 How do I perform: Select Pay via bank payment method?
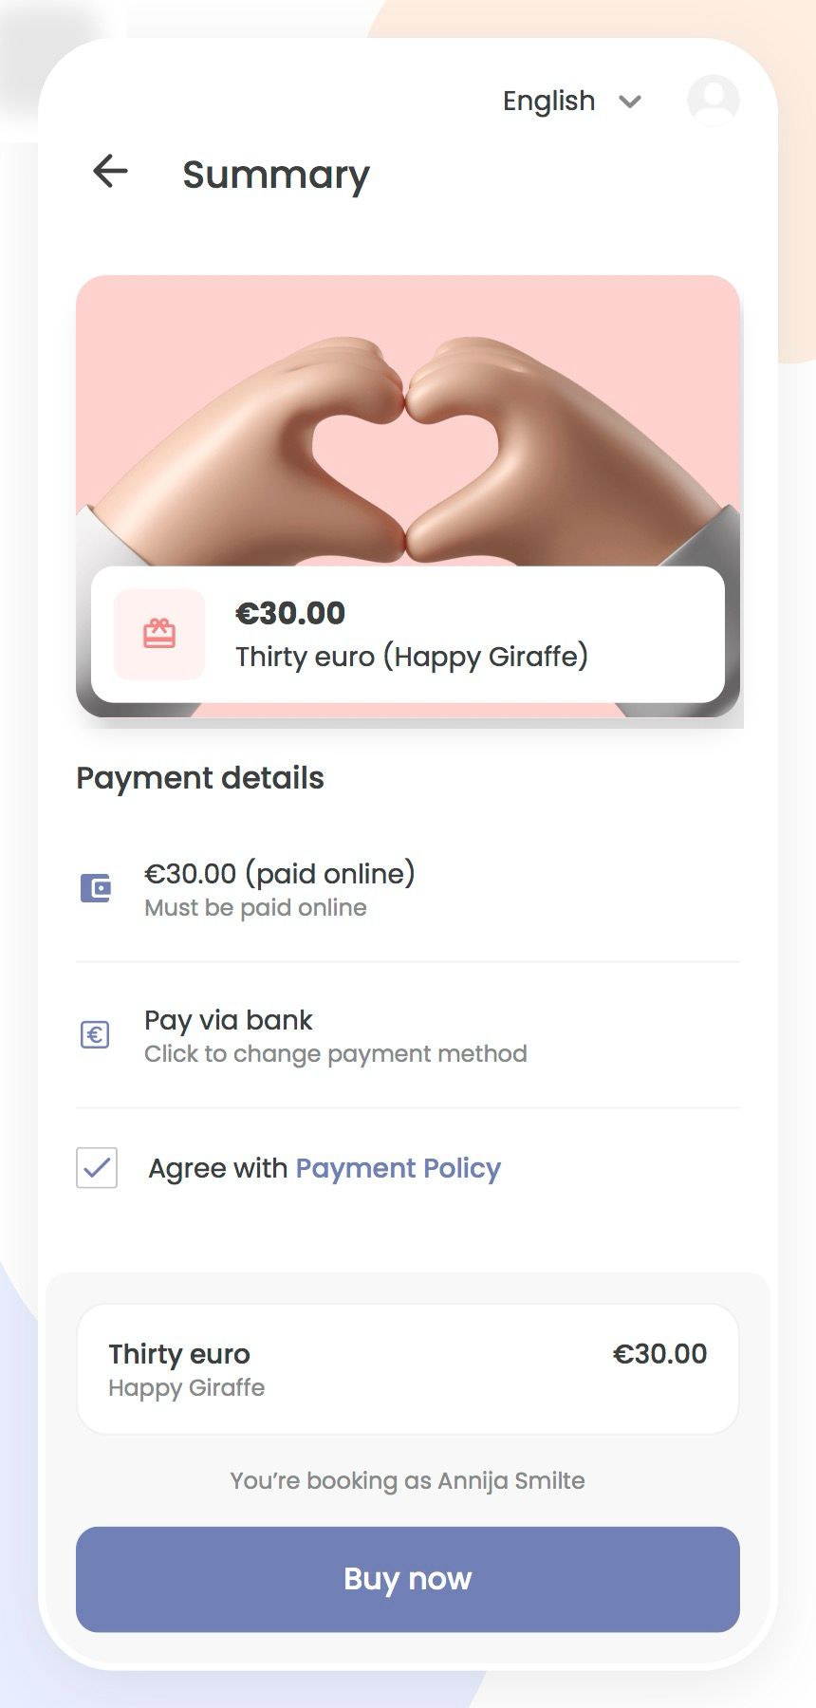click(x=229, y=1020)
